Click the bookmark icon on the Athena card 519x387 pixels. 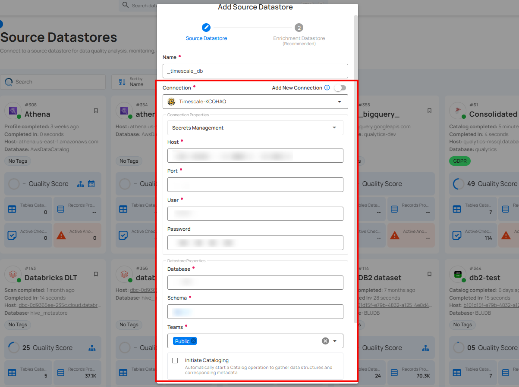coord(96,110)
